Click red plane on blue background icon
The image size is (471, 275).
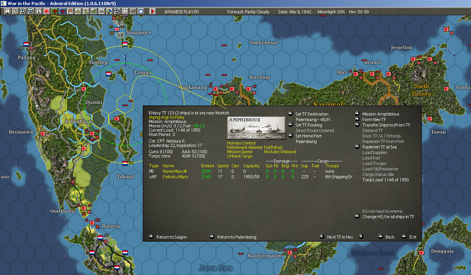tap(62, 11)
